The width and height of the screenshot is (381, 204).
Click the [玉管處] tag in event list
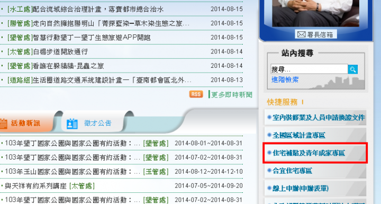click(156, 172)
